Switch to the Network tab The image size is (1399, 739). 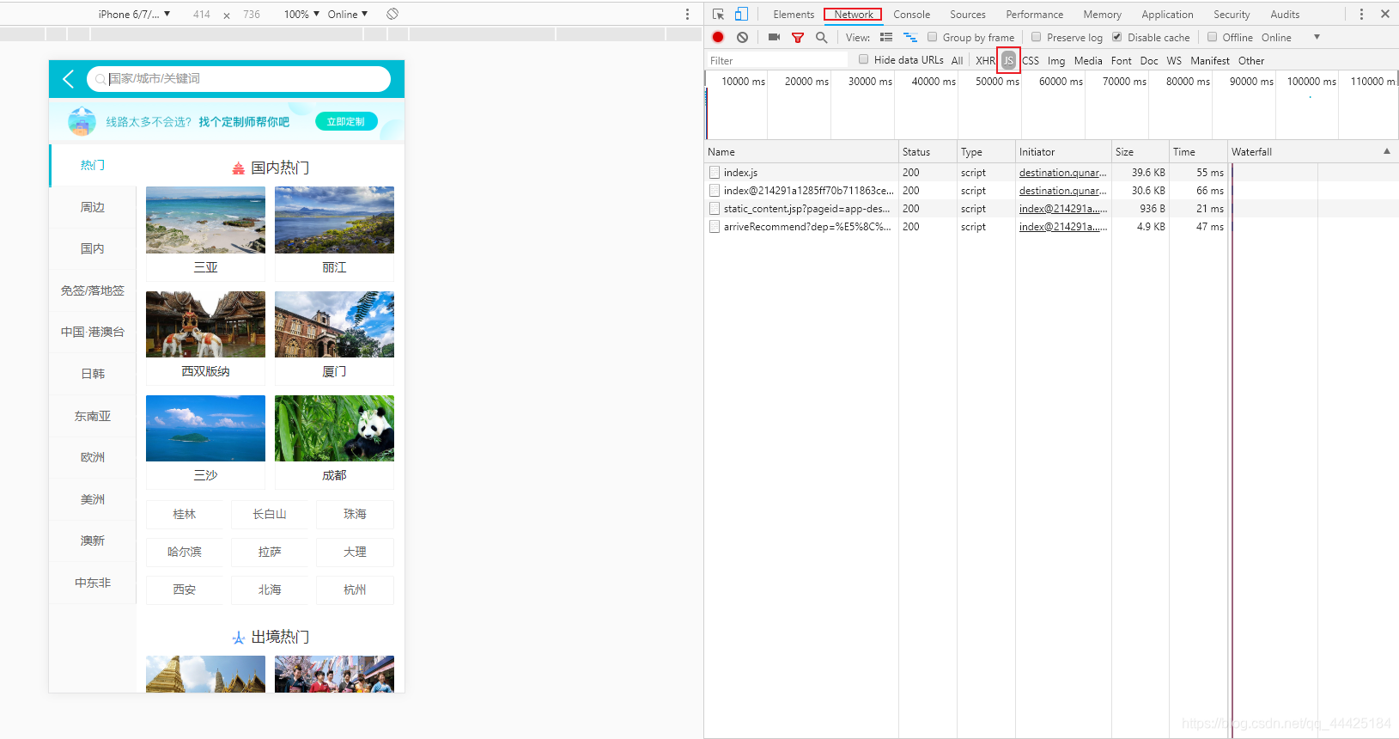pyautogui.click(x=853, y=14)
